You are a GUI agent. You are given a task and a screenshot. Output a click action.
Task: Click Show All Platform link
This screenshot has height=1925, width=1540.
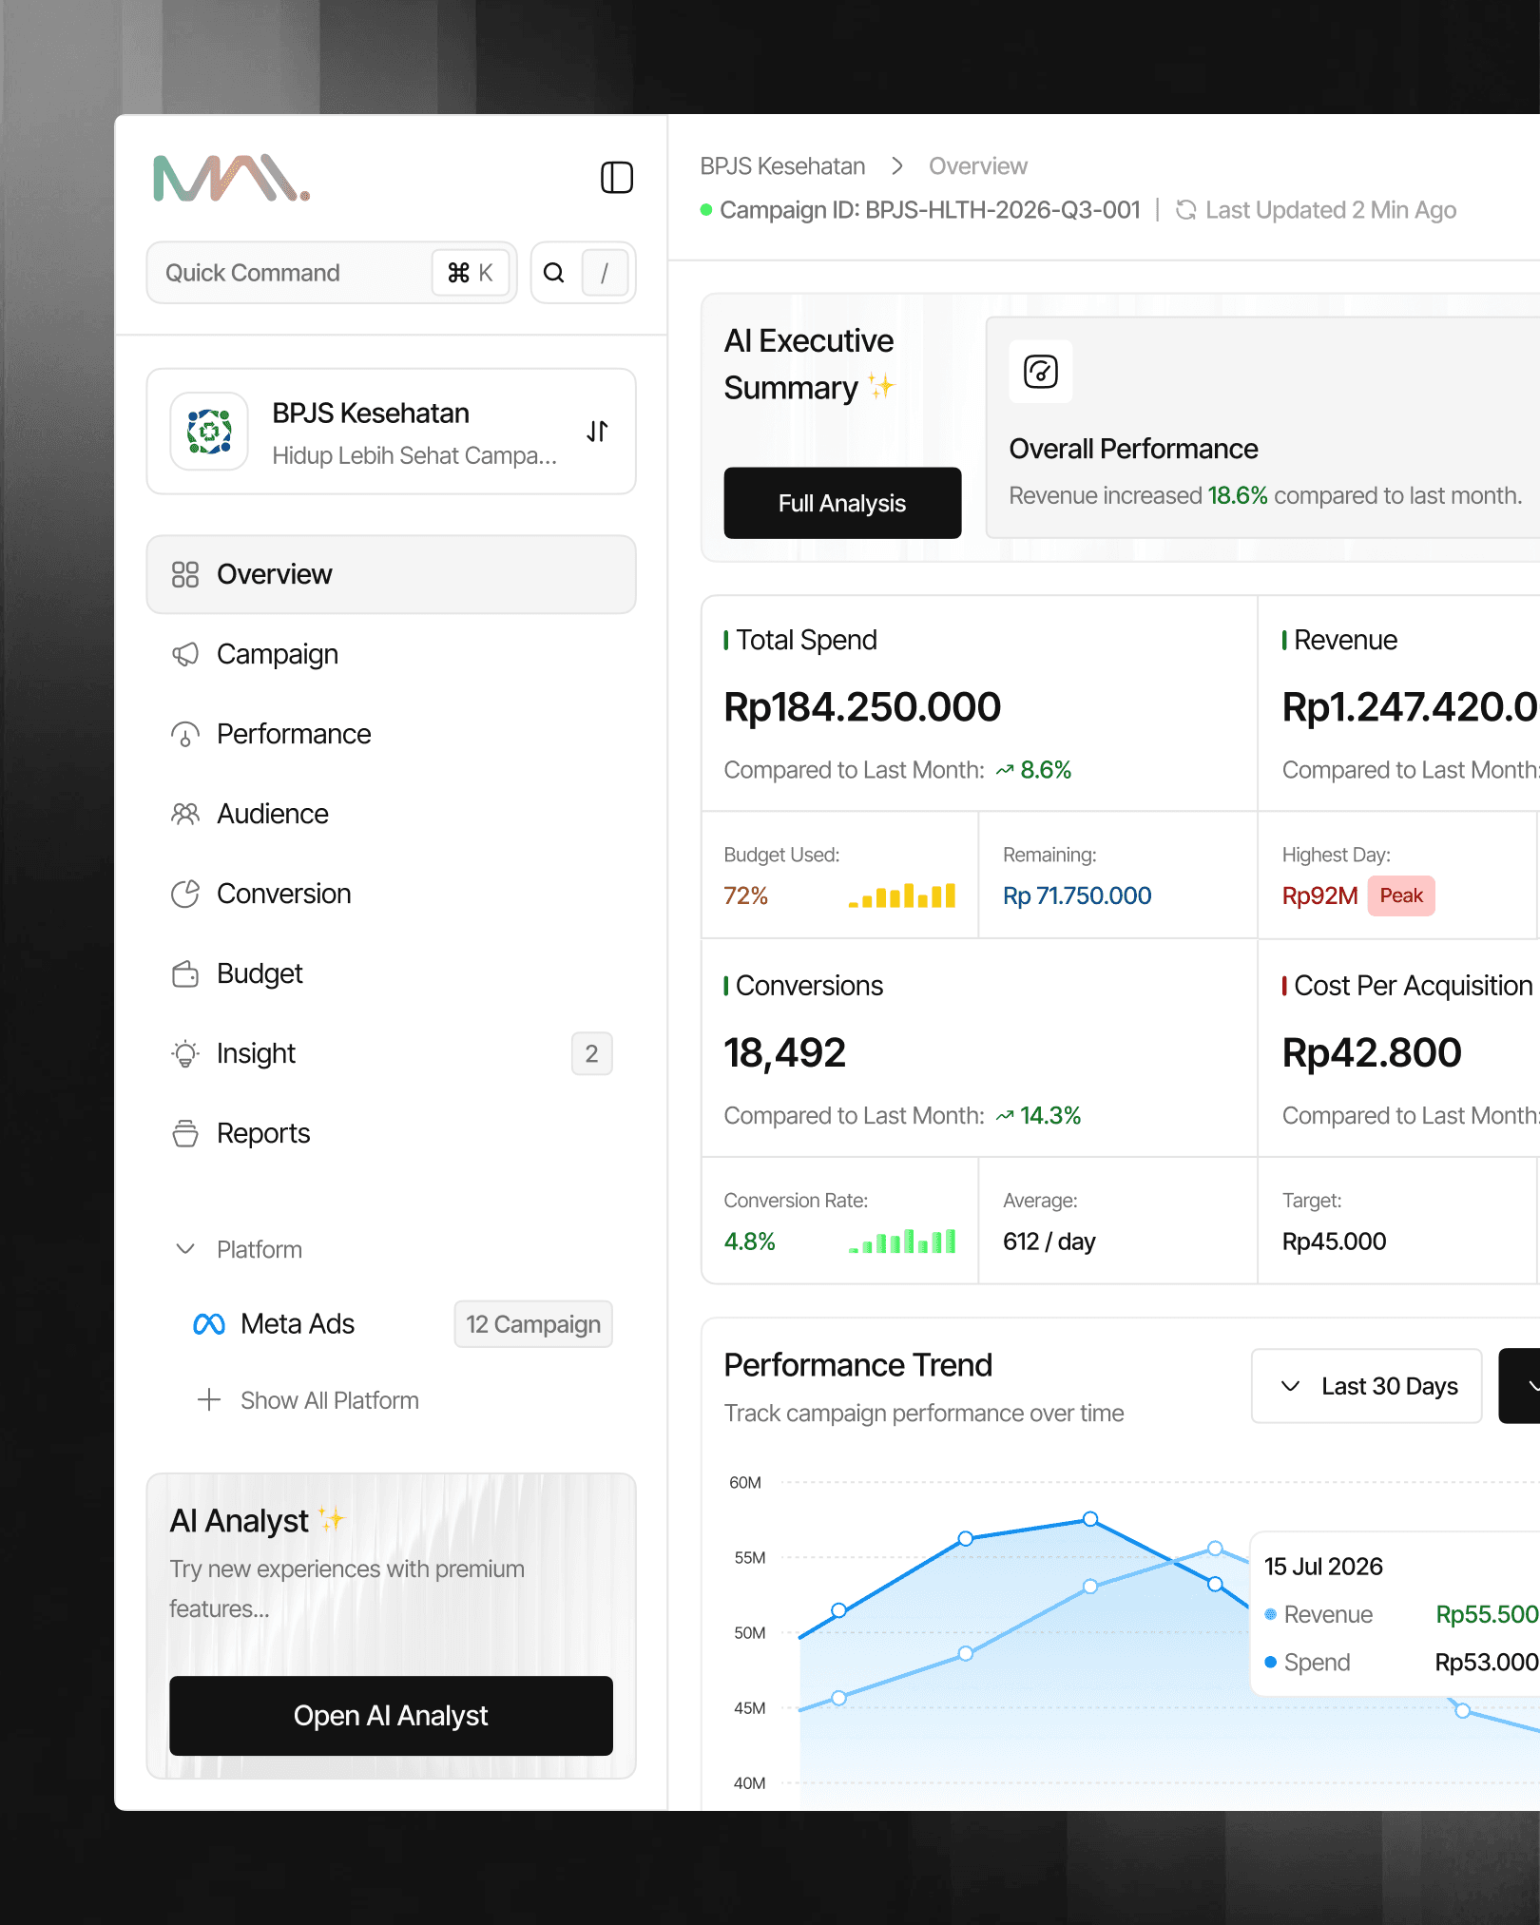point(330,1400)
